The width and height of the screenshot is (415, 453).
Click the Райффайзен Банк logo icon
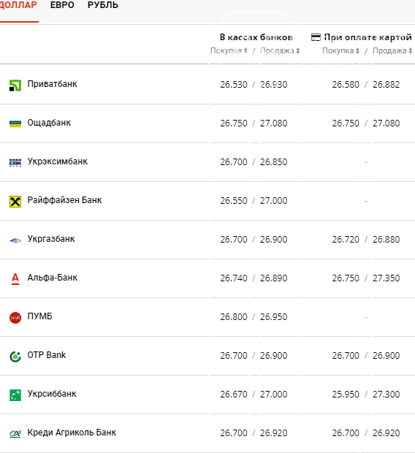point(15,202)
